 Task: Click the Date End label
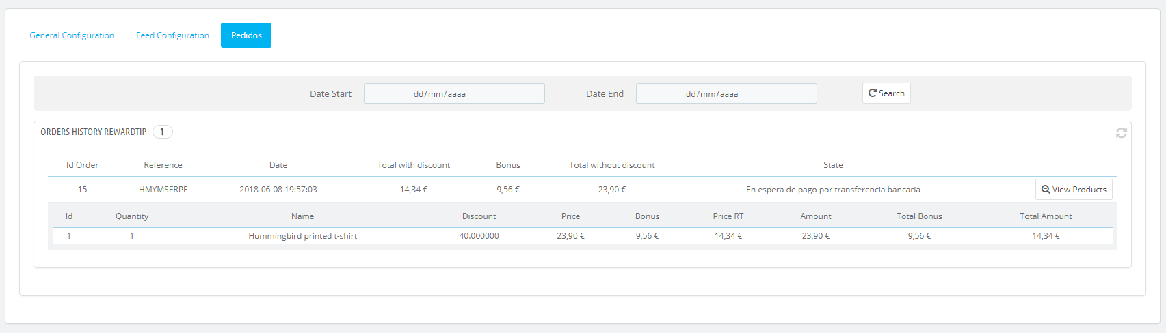[x=605, y=94]
